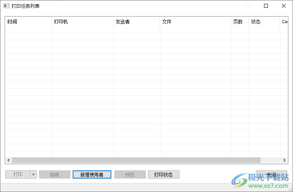Sort by the 打印机 column header
This screenshot has width=293, height=192.
[x=83, y=22]
